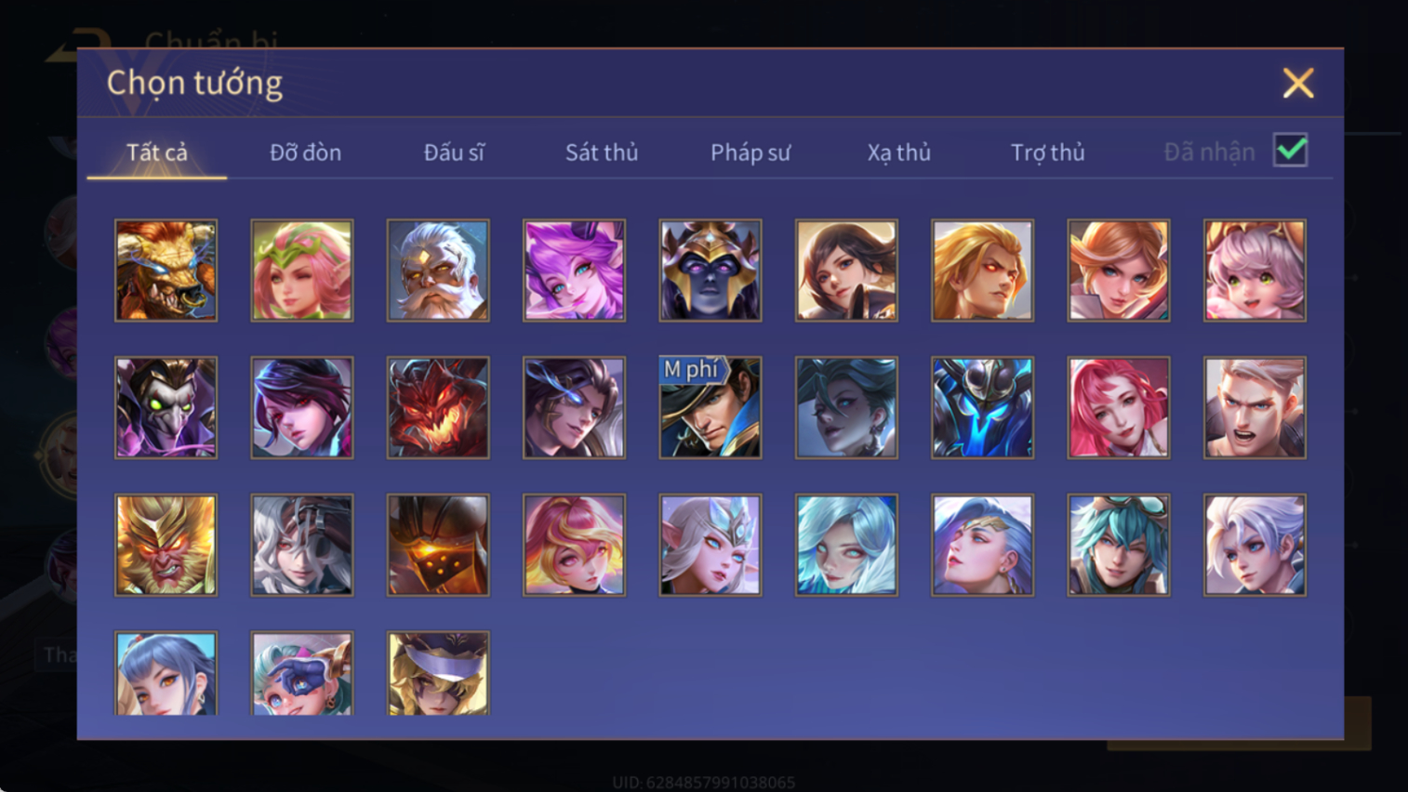
Task: Select the red demon-faced hero portrait
Action: (x=438, y=408)
